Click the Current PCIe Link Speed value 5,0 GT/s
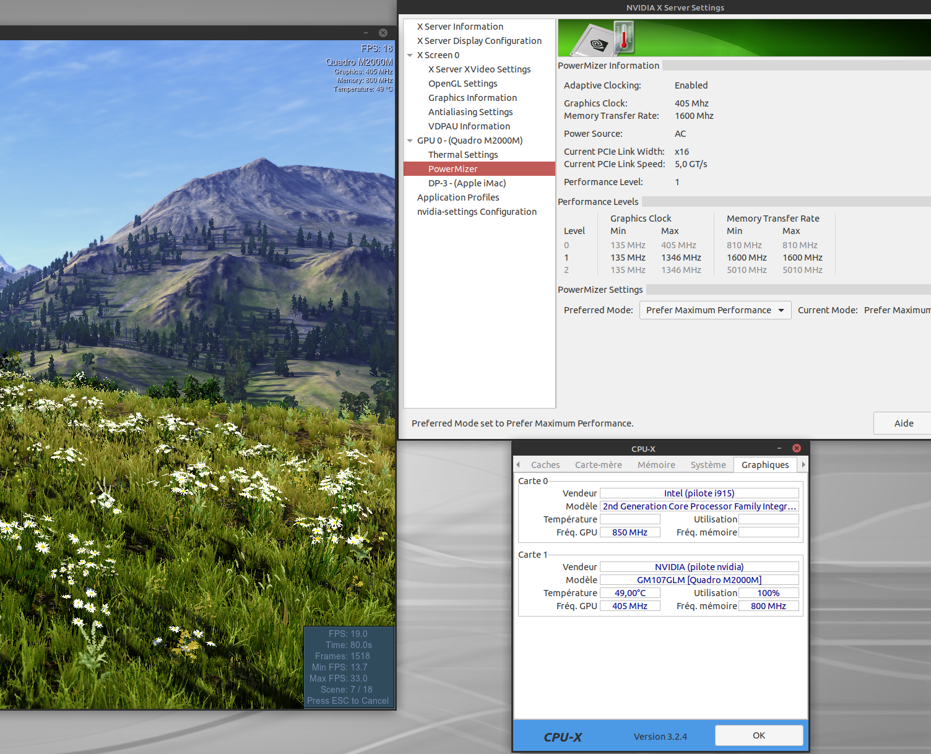The height and width of the screenshot is (754, 931). [x=691, y=164]
